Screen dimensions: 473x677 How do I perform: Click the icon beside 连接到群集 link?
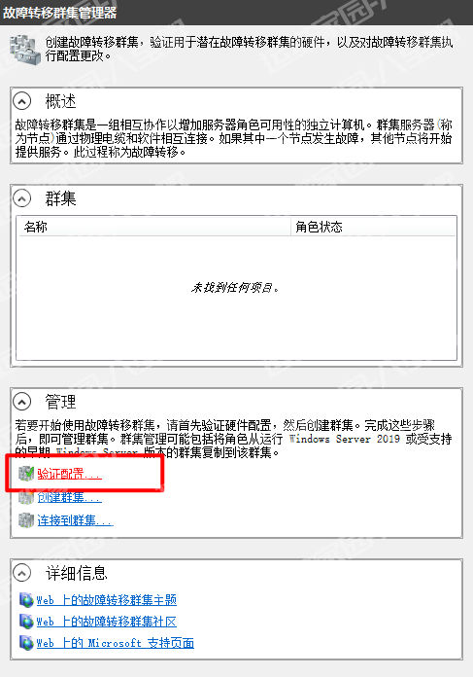[x=26, y=519]
